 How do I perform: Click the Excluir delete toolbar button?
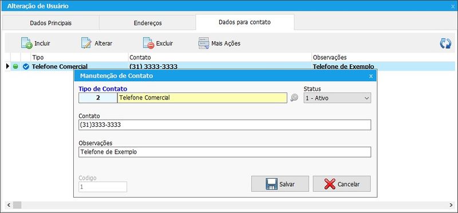(x=158, y=43)
